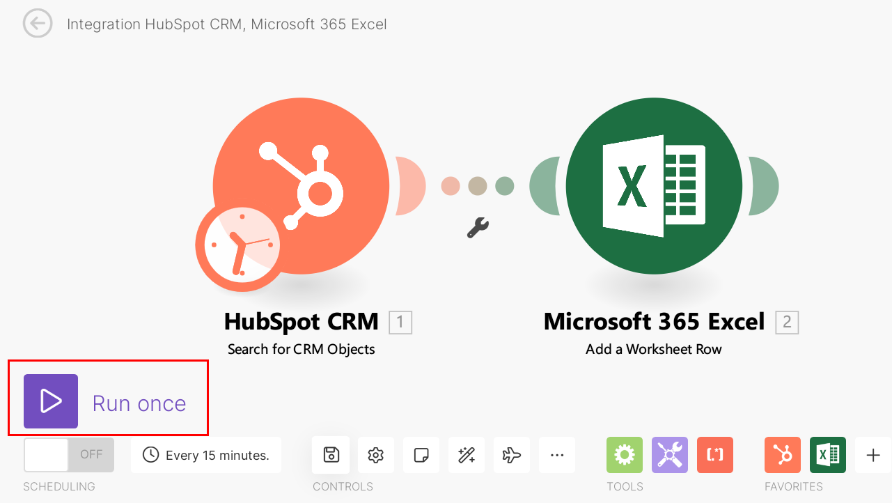The width and height of the screenshot is (892, 503).
Task: Click the Add a Worksheet Row label
Action: coord(654,349)
